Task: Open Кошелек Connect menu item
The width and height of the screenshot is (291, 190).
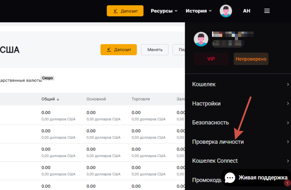Action: (x=215, y=161)
